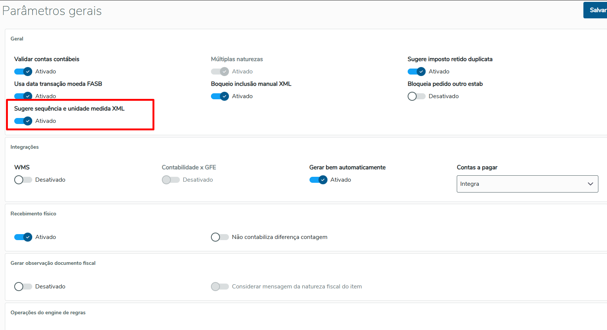Toggle Contabilidade x GFE switch
Screen dimensions: 607x330
(x=171, y=180)
